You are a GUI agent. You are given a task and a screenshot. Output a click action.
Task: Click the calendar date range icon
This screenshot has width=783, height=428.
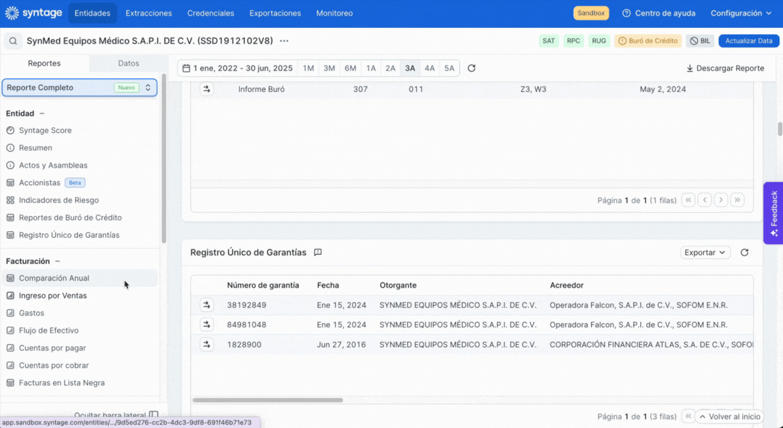(x=187, y=68)
